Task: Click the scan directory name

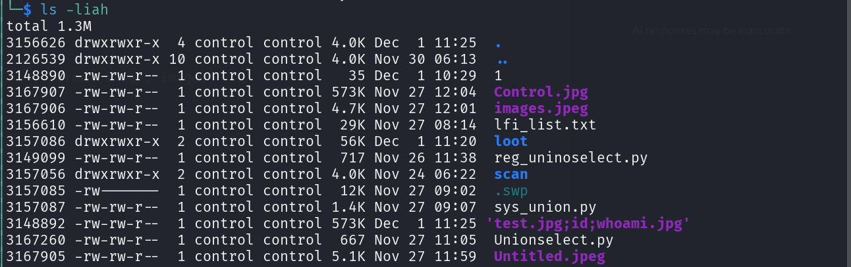Action: click(x=511, y=174)
